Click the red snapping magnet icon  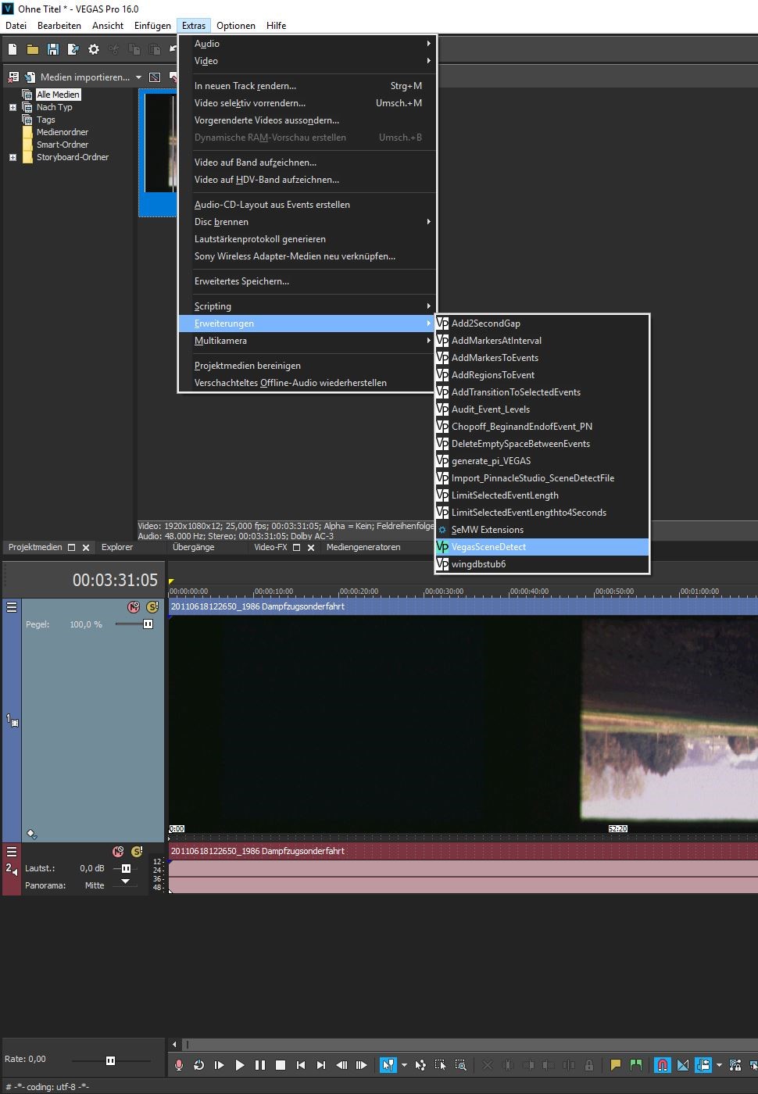662,1065
